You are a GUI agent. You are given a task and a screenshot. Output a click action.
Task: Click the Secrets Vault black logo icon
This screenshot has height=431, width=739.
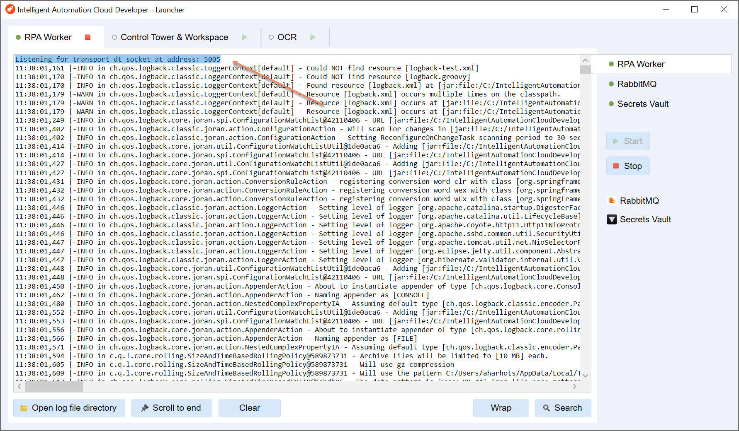tap(612, 219)
